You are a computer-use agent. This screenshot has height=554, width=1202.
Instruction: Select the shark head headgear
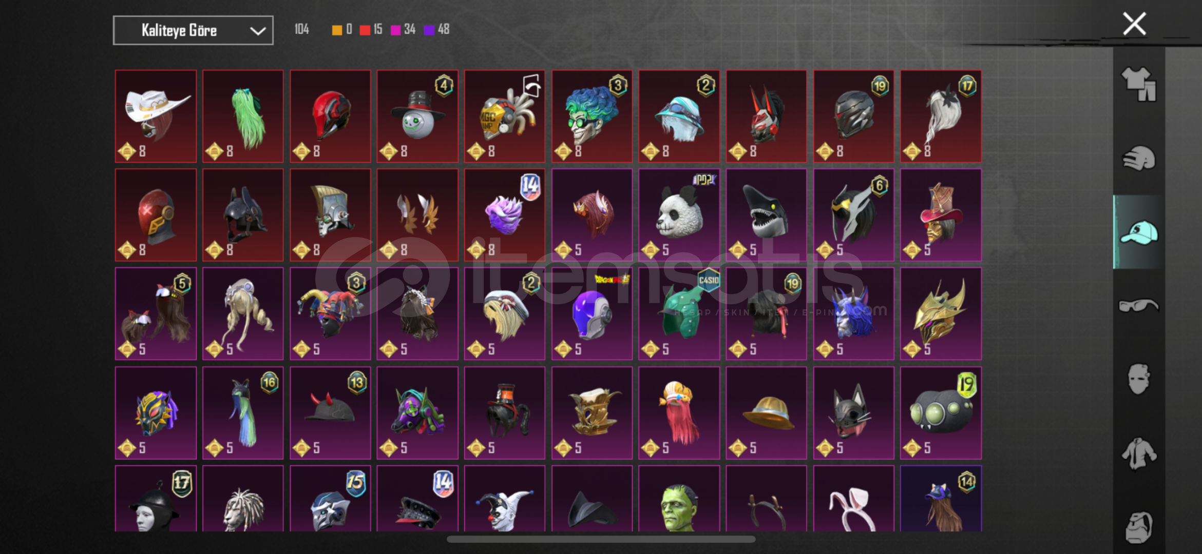pos(766,215)
